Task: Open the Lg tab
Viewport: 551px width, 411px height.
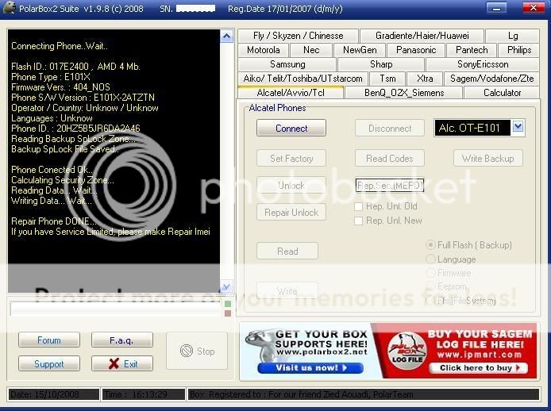Action: pyautogui.click(x=513, y=36)
